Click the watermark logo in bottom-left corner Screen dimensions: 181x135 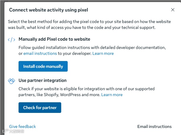click(13, 131)
